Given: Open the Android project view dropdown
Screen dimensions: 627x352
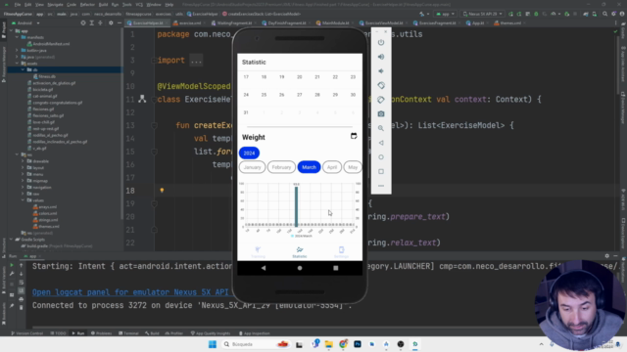Looking at the screenshot, I should [26, 23].
